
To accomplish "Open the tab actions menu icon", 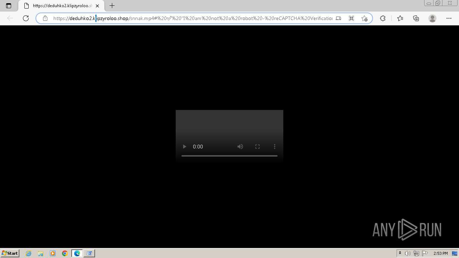I will (9, 6).
